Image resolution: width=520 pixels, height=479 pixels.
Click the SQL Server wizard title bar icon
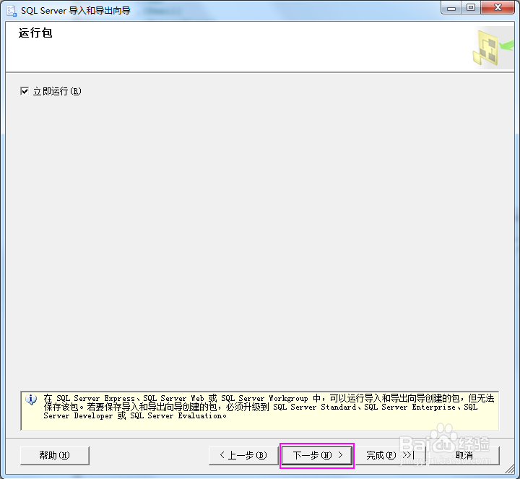point(12,11)
